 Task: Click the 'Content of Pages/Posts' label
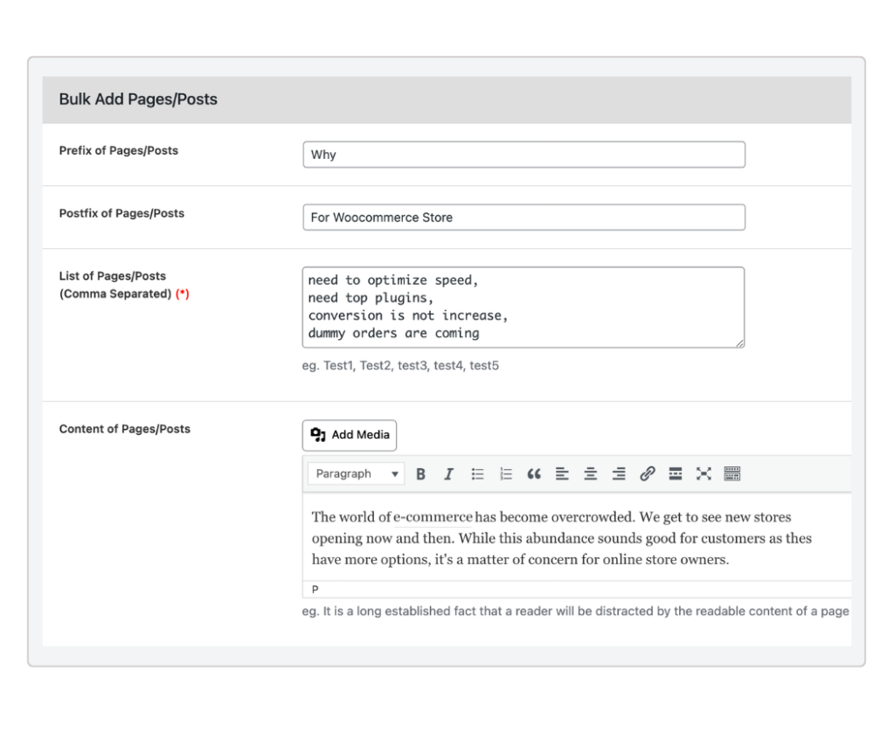pyautogui.click(x=125, y=429)
